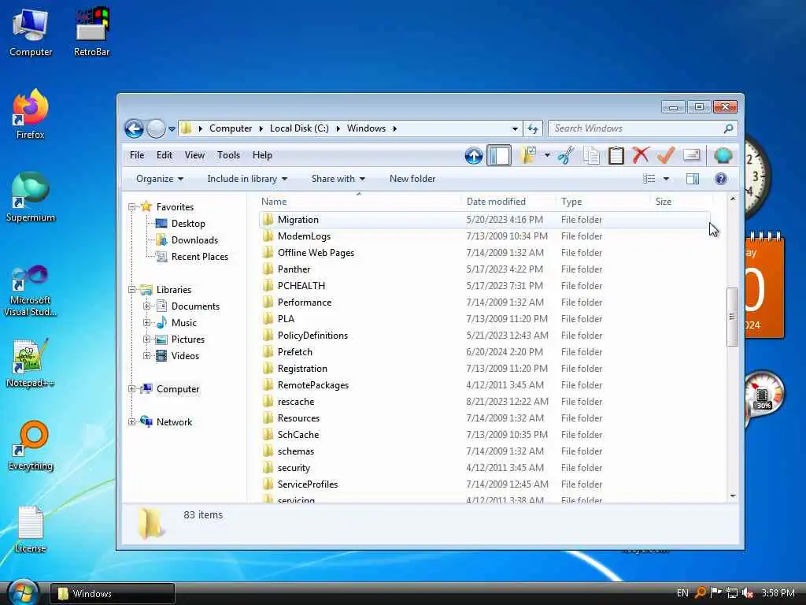Viewport: 806px width, 605px height.
Task: Select the Music library
Action: (183, 323)
